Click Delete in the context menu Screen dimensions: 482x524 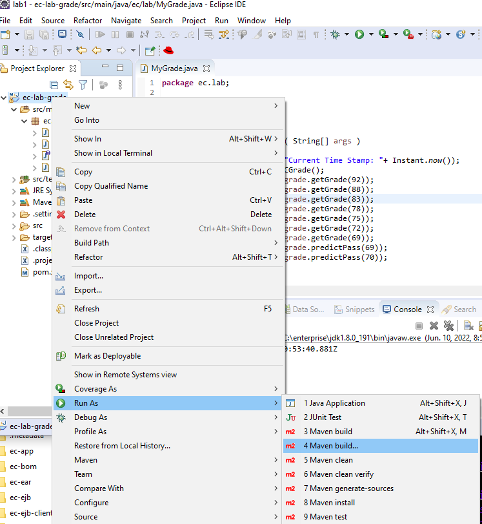[x=169, y=215]
